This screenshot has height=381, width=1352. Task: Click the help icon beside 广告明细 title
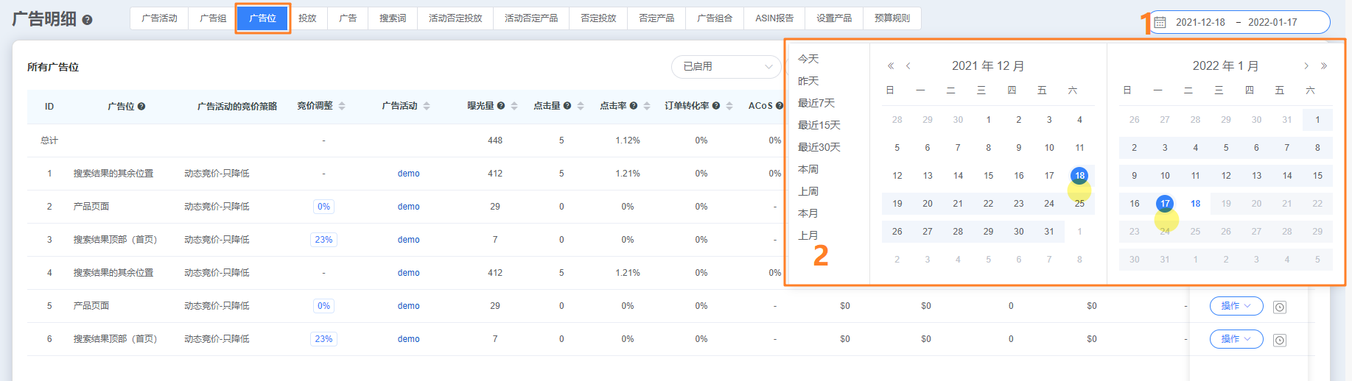[x=87, y=21]
